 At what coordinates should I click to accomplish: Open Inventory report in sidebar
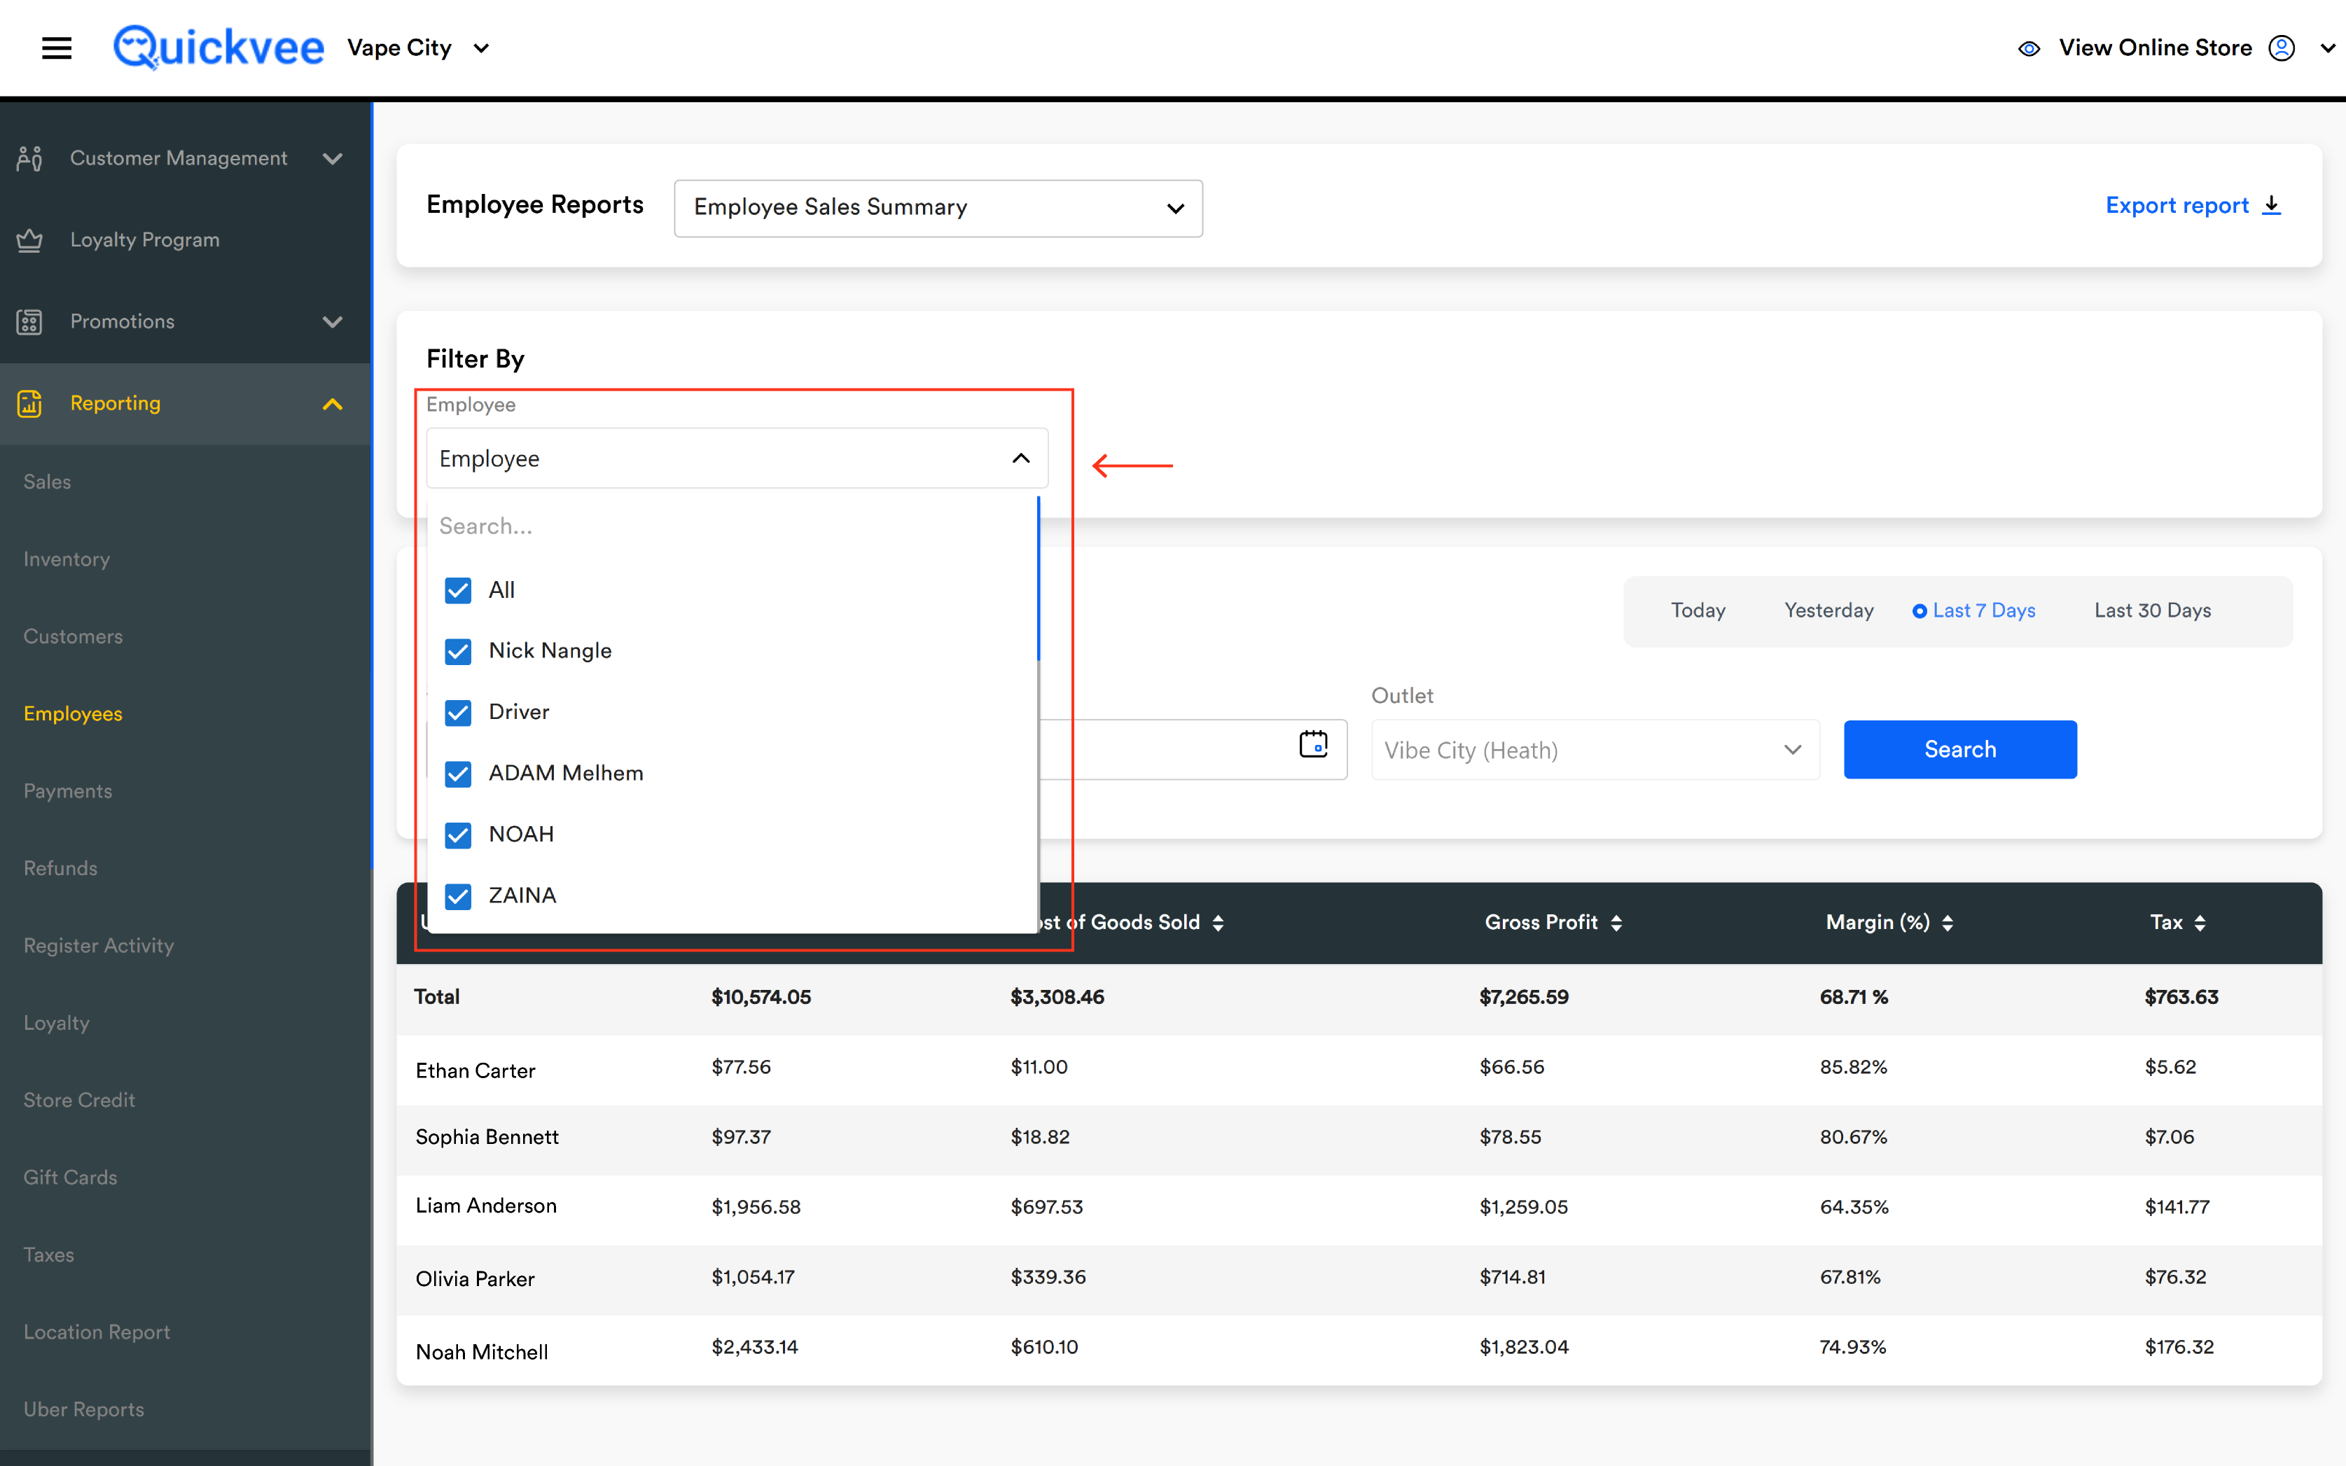67,559
